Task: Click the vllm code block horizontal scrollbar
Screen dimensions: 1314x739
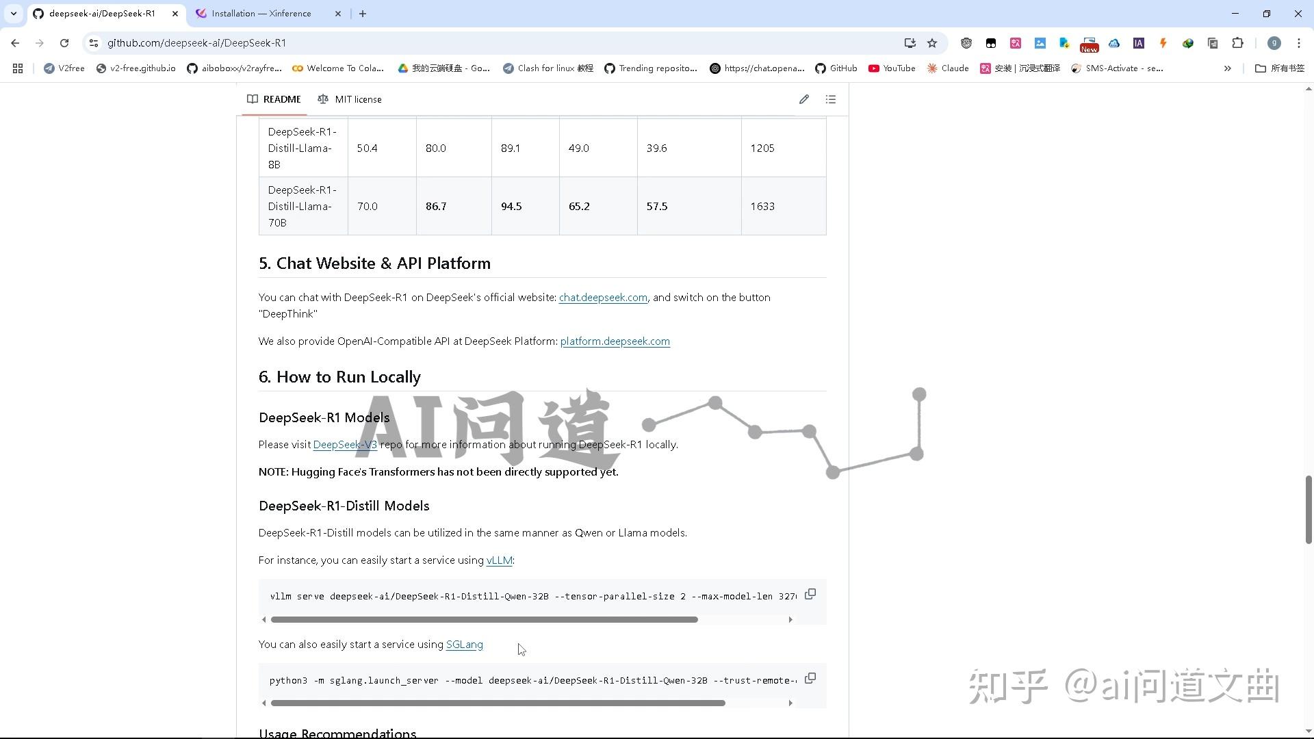Action: coord(484,620)
